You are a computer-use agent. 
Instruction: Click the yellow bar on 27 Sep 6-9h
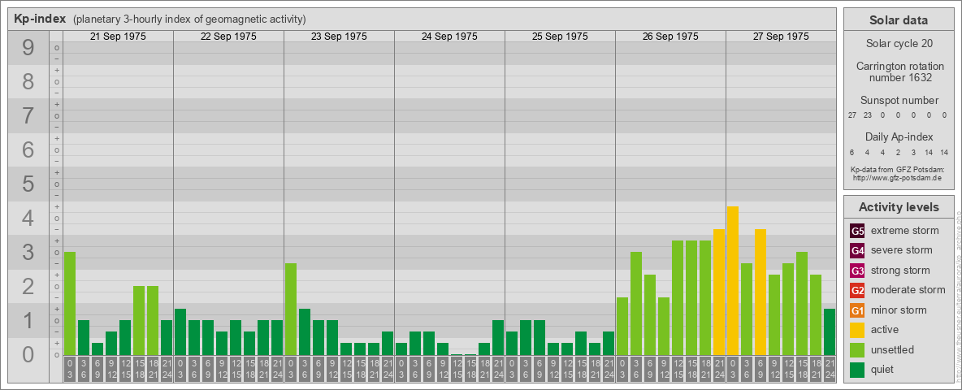click(760, 292)
